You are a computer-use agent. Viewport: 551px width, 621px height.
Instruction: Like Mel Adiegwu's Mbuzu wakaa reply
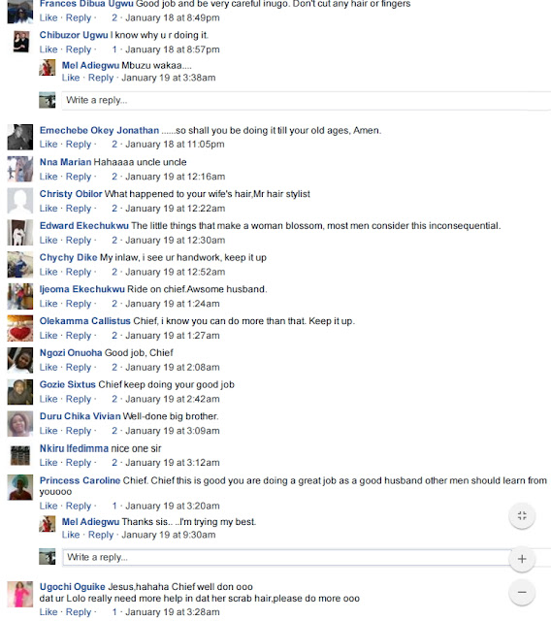coord(71,78)
